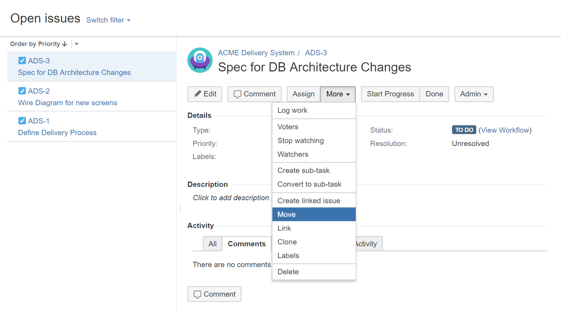This screenshot has width=561, height=310.
Task: Click to add description field
Action: point(231,198)
